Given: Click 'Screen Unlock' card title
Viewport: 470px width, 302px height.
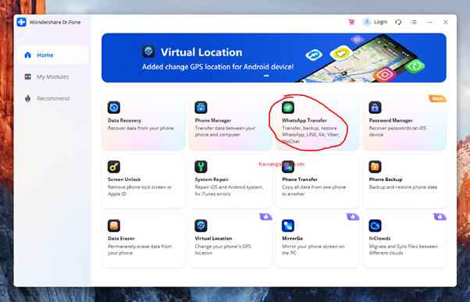Looking at the screenshot, I should 124,179.
